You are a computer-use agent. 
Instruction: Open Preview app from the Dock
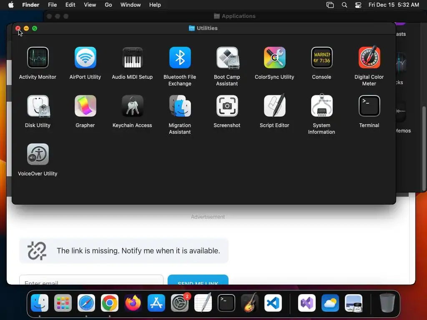[x=354, y=303]
